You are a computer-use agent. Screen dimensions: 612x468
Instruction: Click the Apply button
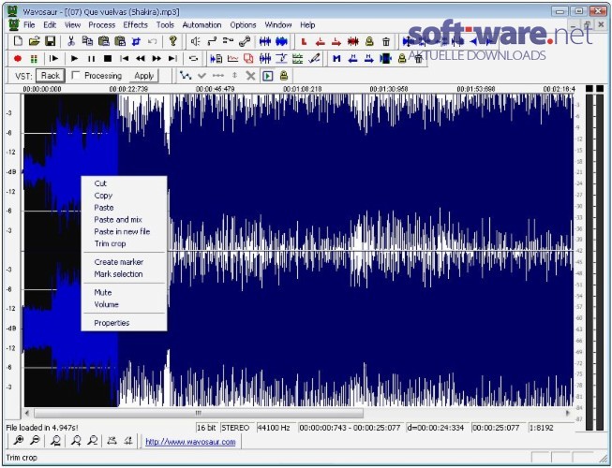[144, 76]
